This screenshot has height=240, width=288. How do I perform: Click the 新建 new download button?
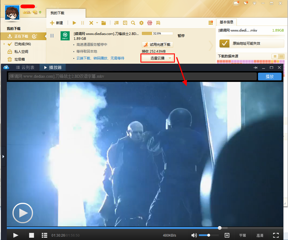coord(56,23)
